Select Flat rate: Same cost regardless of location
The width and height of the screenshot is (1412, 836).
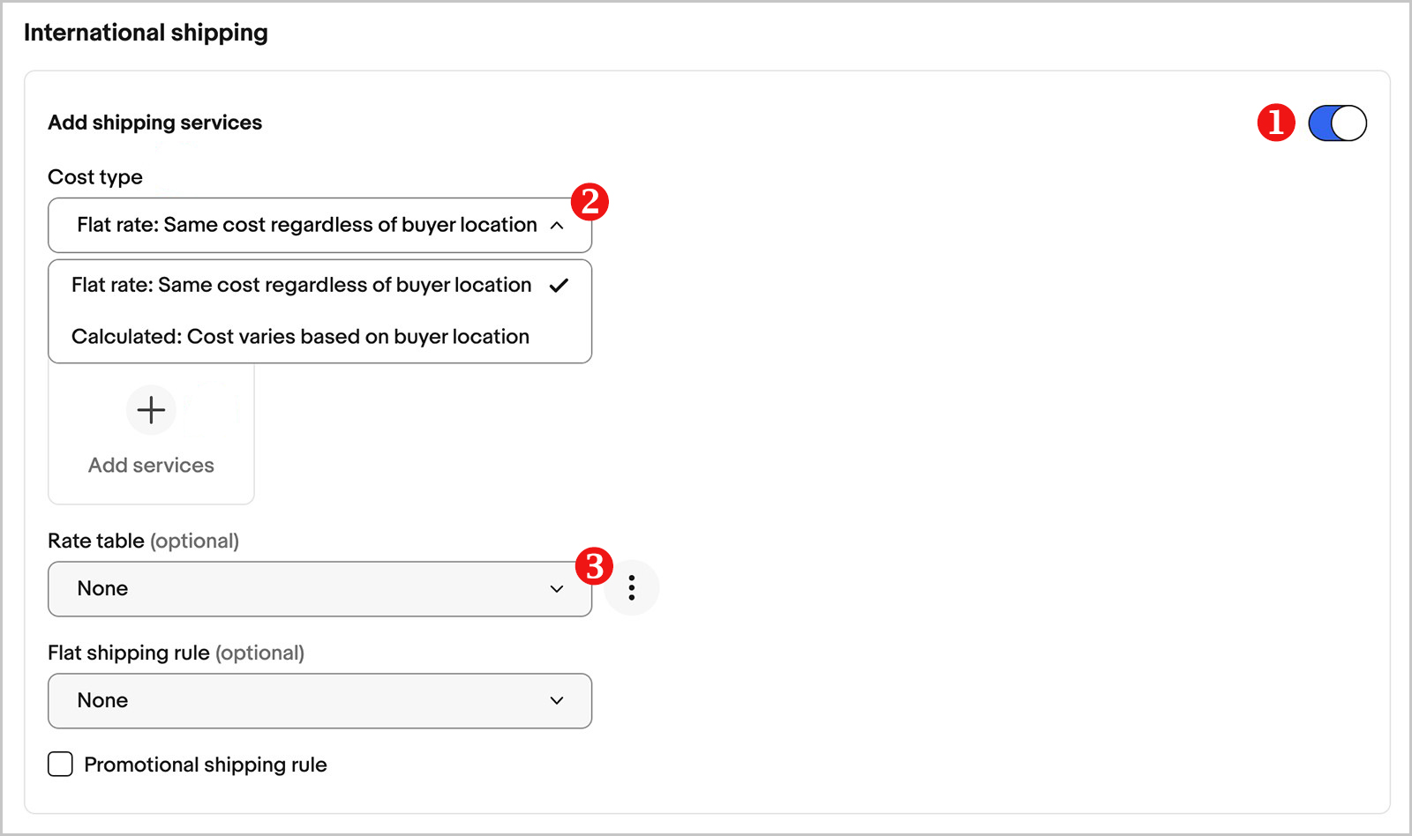click(x=301, y=285)
